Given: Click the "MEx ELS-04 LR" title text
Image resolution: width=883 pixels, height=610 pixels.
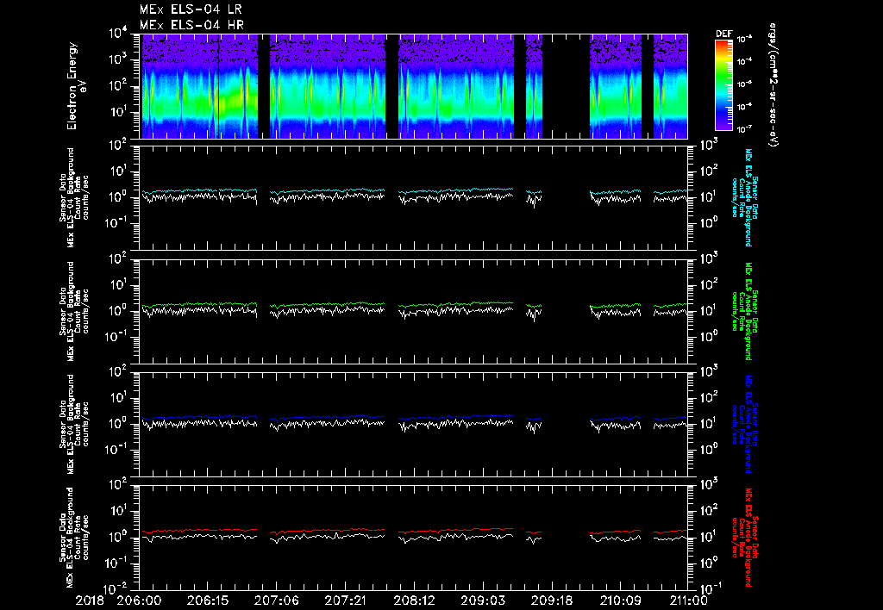Looking at the screenshot, I should pyautogui.click(x=191, y=9).
